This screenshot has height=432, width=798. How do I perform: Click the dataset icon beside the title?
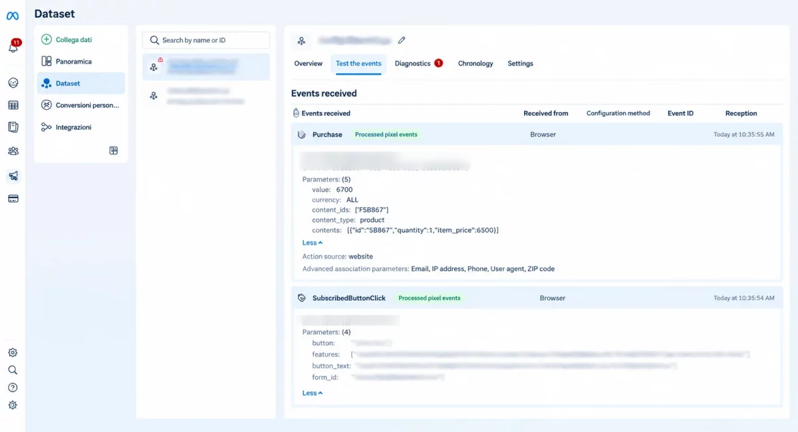301,41
